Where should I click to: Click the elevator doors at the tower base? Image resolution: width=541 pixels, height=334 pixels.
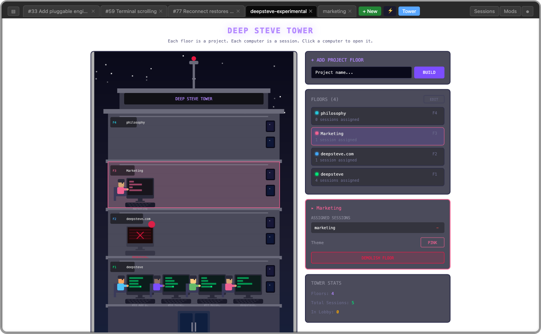[193, 323]
